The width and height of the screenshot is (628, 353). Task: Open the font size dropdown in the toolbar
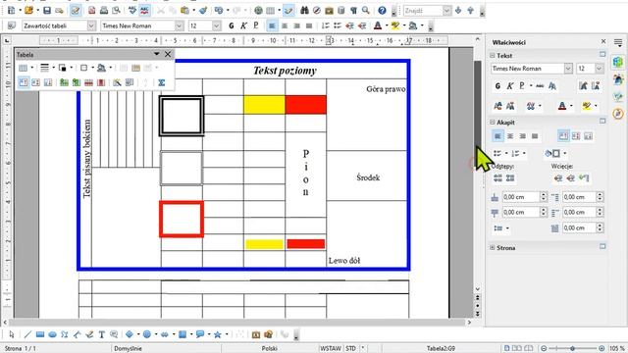216,25
